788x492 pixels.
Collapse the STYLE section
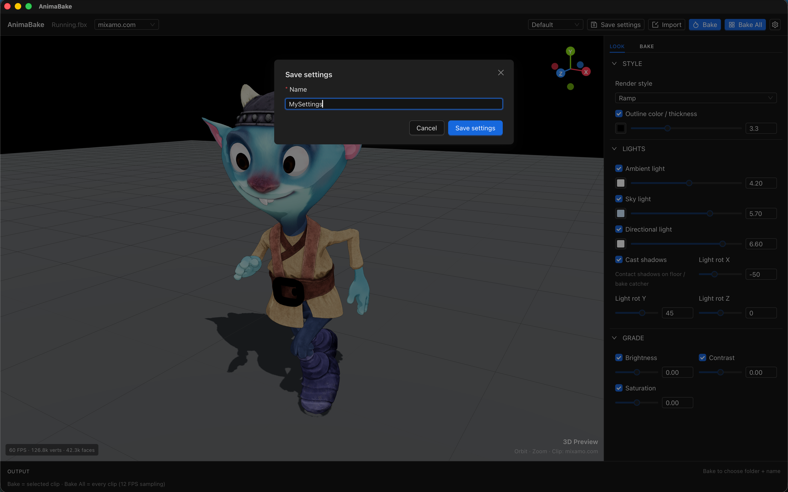click(614, 63)
